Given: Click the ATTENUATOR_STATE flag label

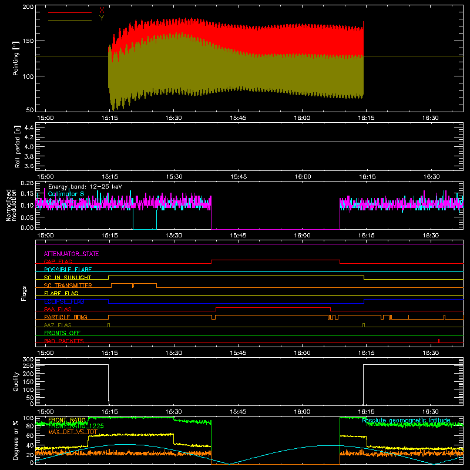Looking at the screenshot, I should [x=71, y=254].
